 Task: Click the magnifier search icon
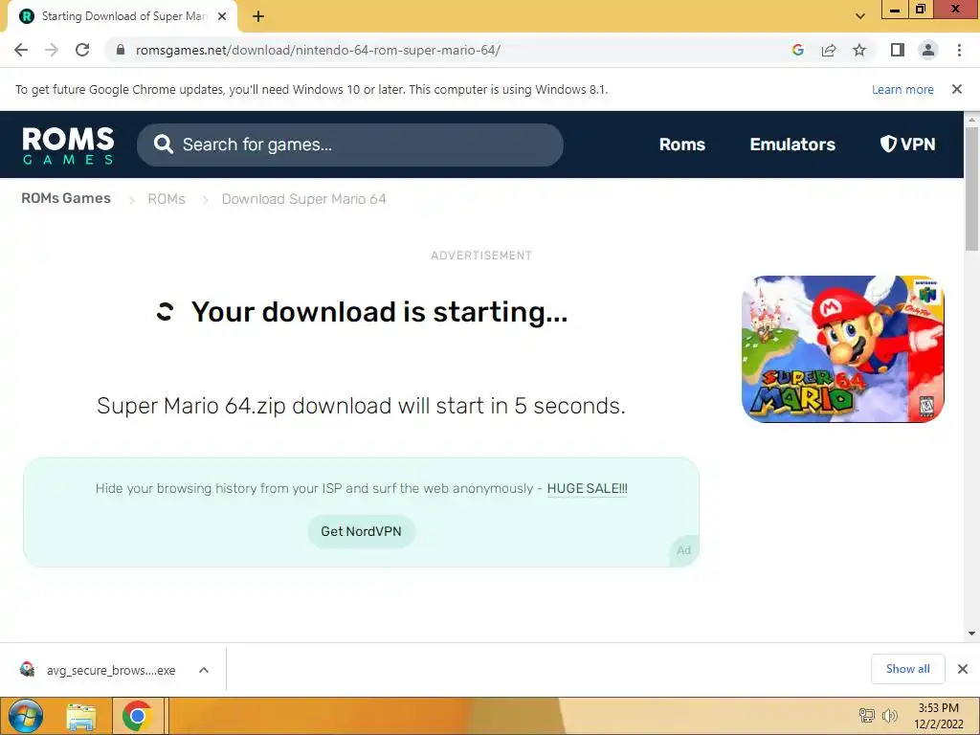pos(163,145)
